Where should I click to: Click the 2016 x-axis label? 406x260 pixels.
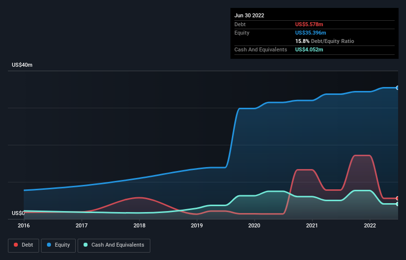(x=24, y=225)
